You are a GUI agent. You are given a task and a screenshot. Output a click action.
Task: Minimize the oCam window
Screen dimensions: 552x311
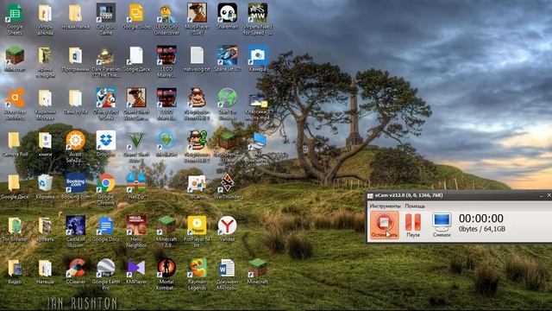tap(541, 195)
